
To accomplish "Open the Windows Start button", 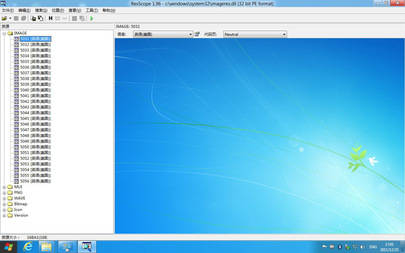I will (x=9, y=247).
